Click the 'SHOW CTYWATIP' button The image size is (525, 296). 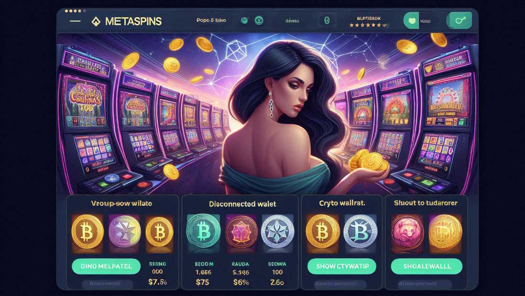[x=342, y=266]
